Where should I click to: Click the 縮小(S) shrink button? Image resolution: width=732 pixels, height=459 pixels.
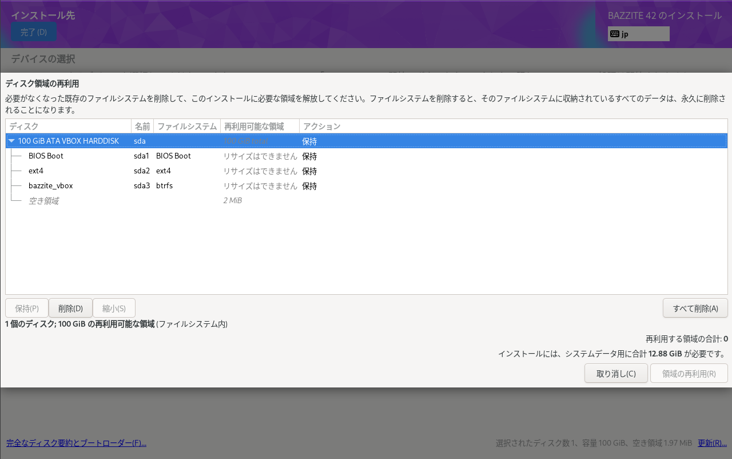113,307
